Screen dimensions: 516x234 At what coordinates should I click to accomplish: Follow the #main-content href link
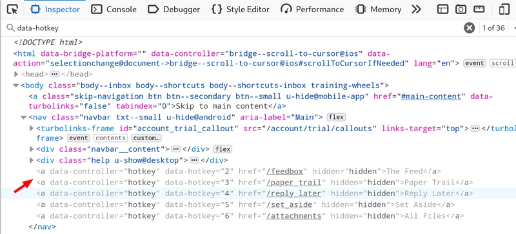coord(431,96)
